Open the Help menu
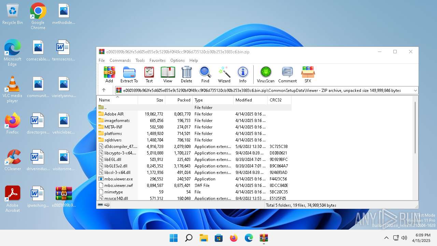437x246 pixels. [x=194, y=60]
